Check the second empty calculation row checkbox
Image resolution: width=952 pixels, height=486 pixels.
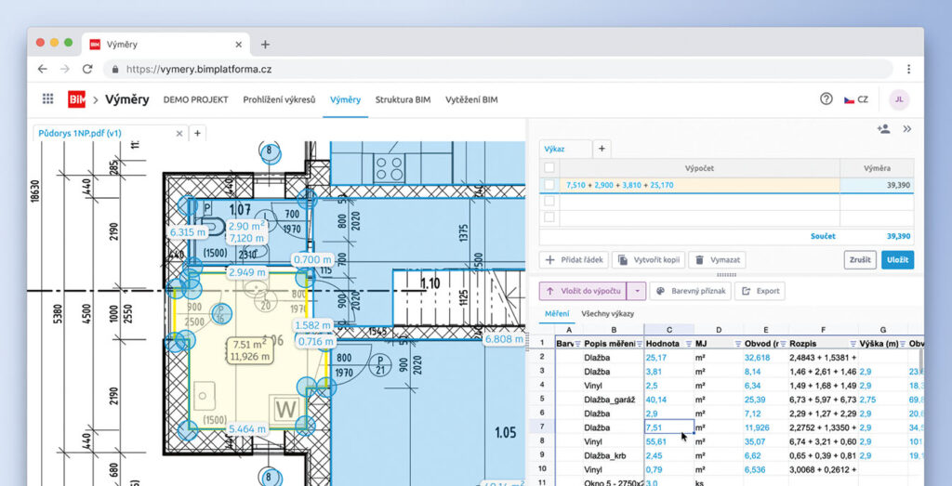click(549, 217)
